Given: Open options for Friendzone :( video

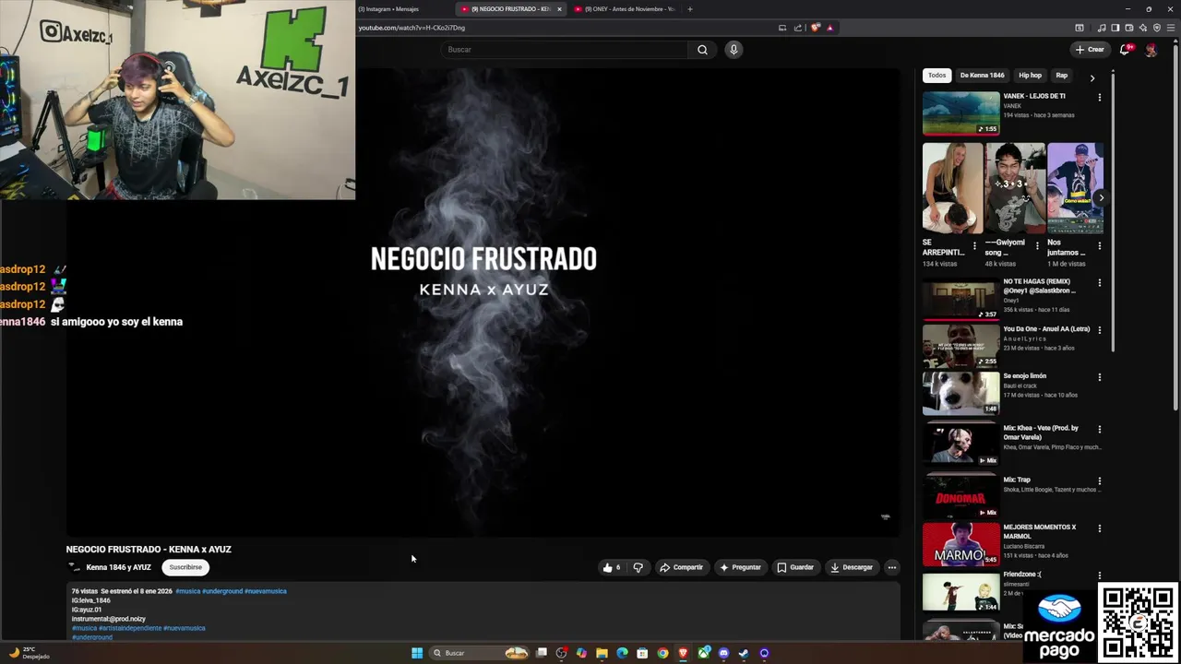Looking at the screenshot, I should [1099, 575].
